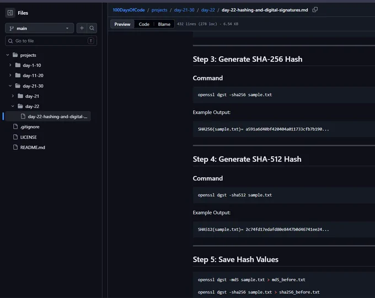Expand the day-21 folder chevron
Viewport: 375px width, 298px height.
click(x=13, y=96)
